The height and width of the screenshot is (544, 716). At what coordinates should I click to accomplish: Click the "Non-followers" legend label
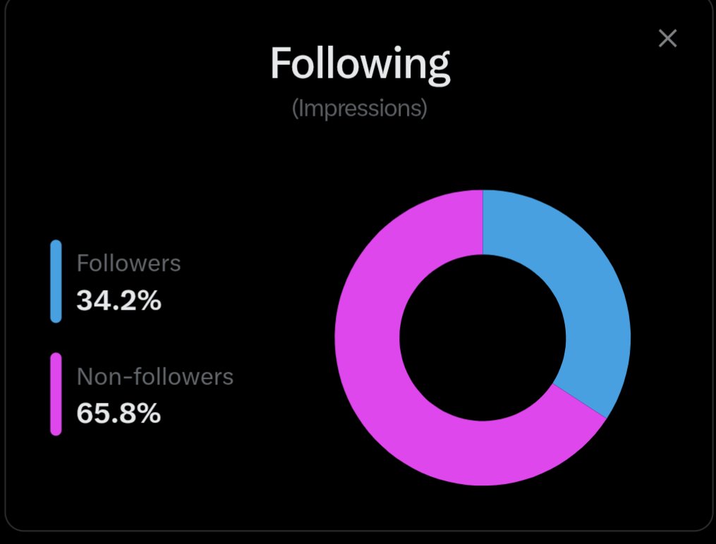(x=154, y=376)
